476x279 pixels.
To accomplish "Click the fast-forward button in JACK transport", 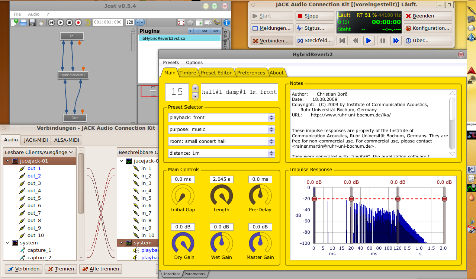I will coord(395,41).
